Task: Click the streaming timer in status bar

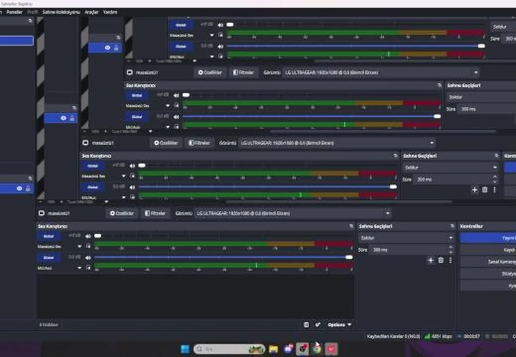Action: point(468,336)
